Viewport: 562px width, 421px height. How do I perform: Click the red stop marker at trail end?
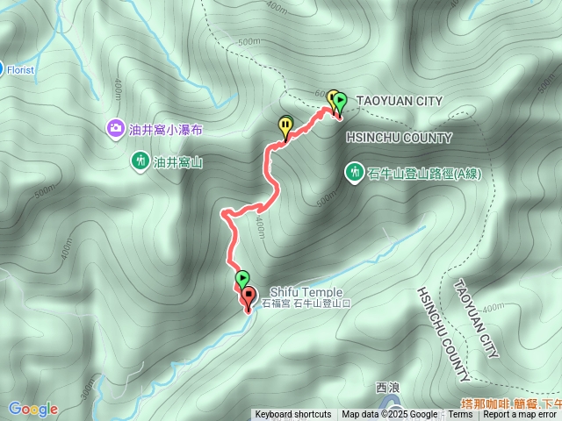point(249,297)
